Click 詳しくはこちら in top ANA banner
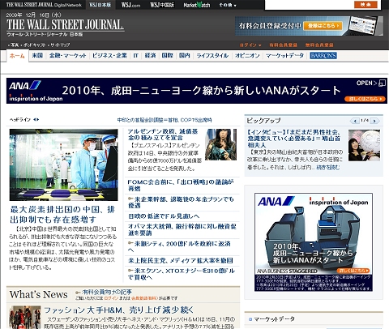The height and width of the screenshot is (329, 389). (365, 99)
